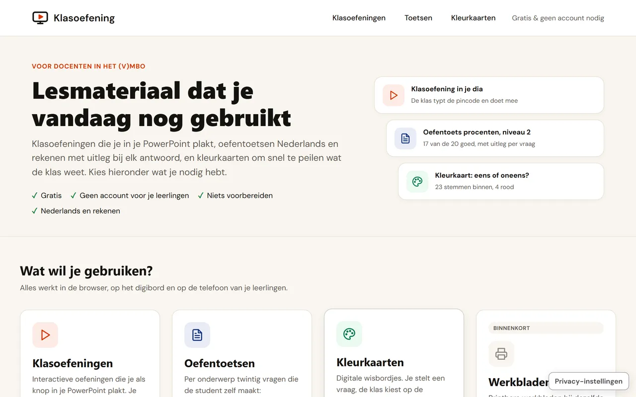
Task: Click the printer icon on the Werkbladen card
Action: [x=501, y=354]
